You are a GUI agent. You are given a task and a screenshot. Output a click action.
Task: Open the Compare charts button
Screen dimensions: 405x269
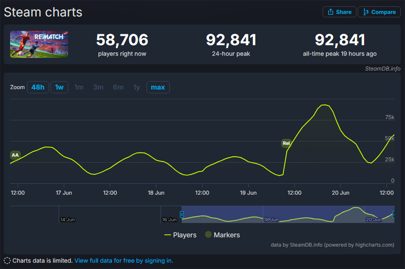(x=379, y=12)
